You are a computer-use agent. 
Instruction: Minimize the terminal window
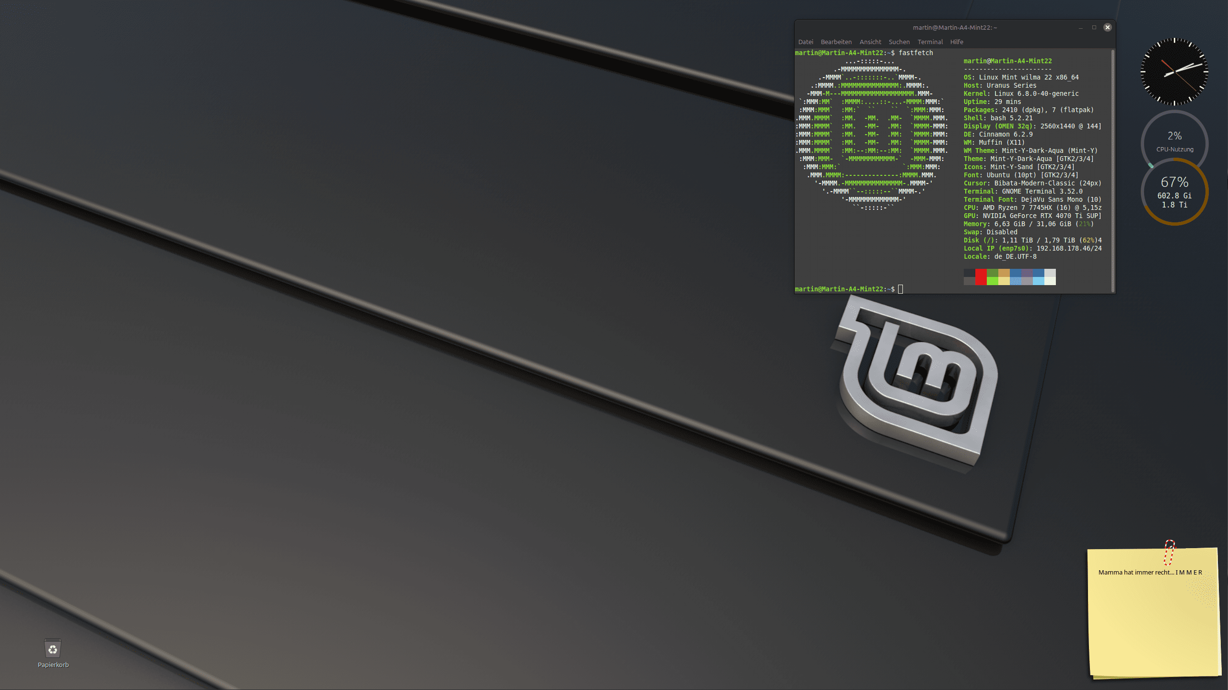1081,27
